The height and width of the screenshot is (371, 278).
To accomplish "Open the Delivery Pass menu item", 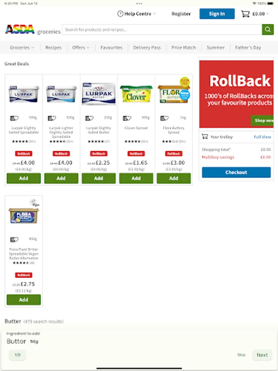I will (147, 47).
